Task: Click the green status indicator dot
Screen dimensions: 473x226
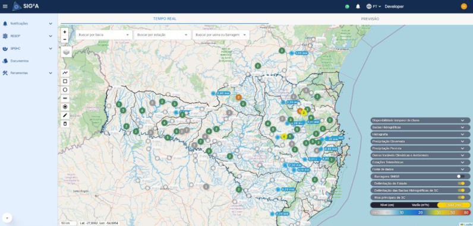Action: click(347, 7)
